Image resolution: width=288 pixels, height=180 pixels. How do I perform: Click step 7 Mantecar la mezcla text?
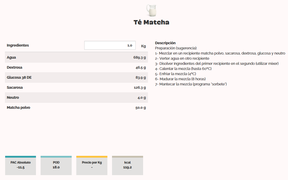click(191, 84)
